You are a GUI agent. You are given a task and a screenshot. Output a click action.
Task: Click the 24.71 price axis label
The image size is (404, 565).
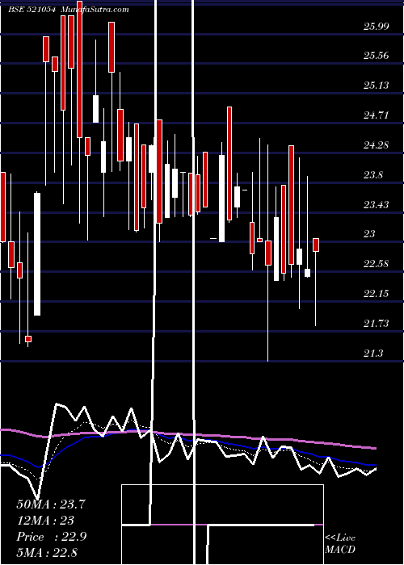(x=377, y=115)
